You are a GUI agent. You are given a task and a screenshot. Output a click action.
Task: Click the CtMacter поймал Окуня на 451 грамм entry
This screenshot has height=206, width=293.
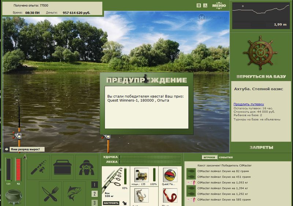pyautogui.click(x=224, y=177)
